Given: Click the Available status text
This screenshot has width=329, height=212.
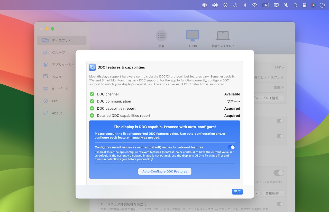Looking at the screenshot, I should 232,94.
